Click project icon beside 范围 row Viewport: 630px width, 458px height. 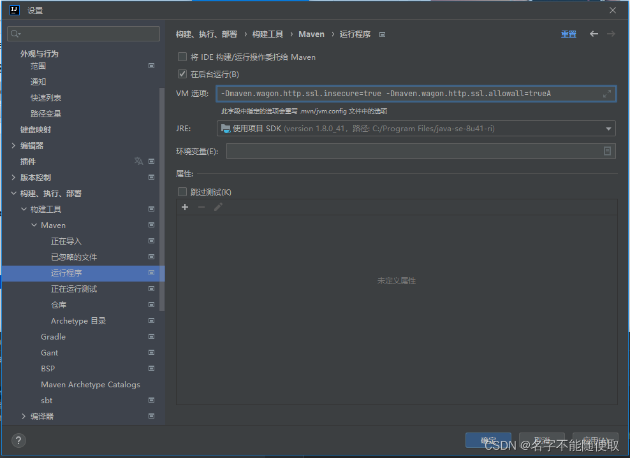click(x=152, y=66)
